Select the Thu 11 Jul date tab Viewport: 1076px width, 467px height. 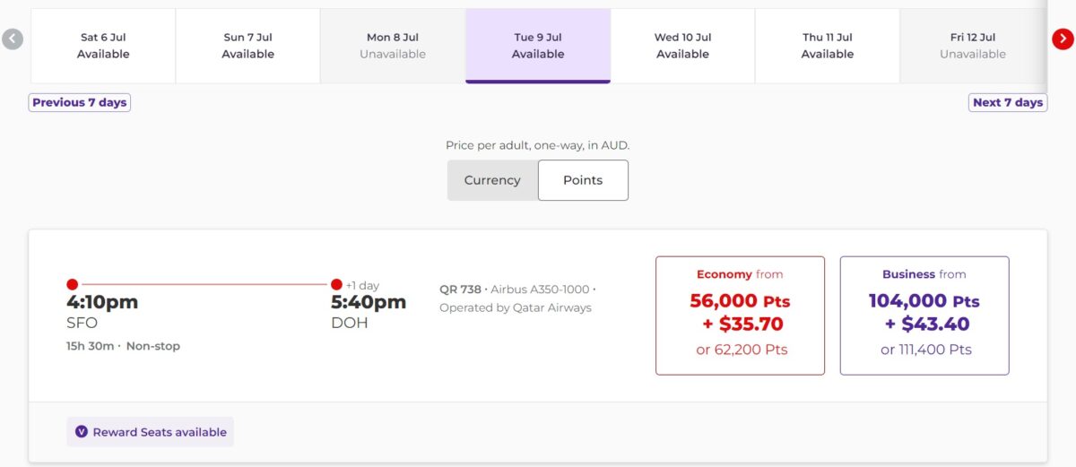click(828, 46)
